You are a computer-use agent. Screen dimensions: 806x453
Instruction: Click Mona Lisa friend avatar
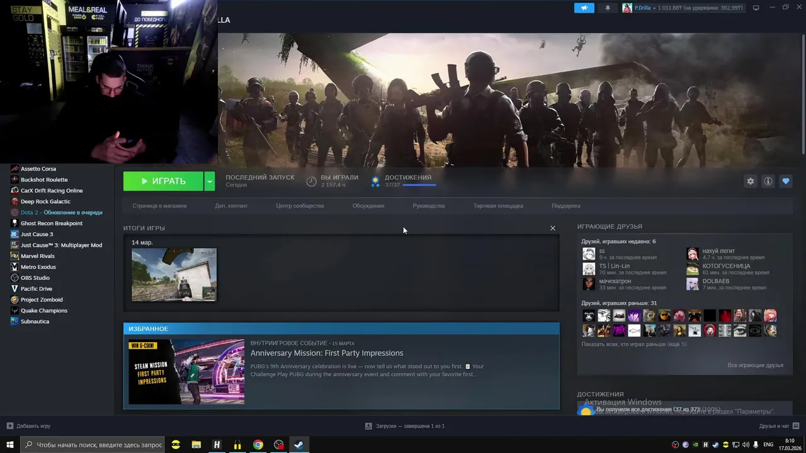679,330
